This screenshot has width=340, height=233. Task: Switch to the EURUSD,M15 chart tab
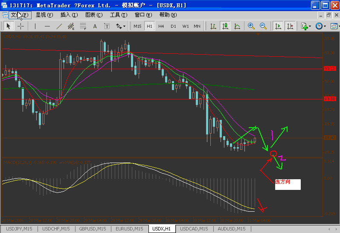(129, 229)
